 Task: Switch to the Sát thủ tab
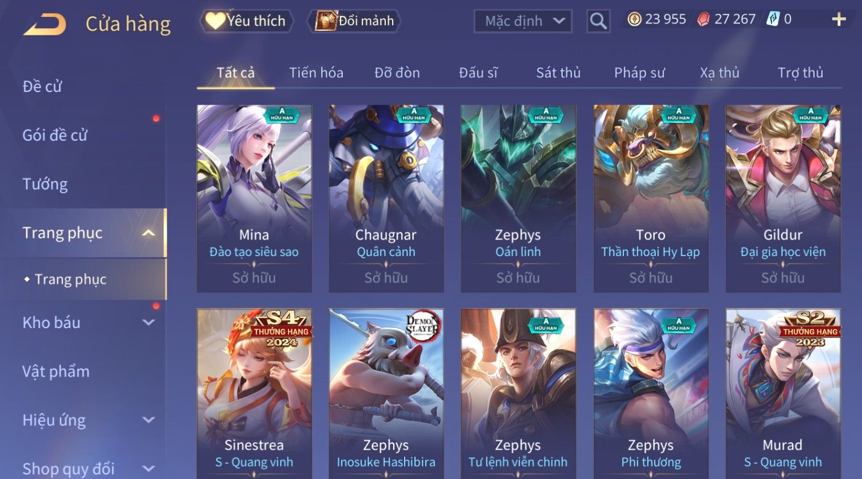558,73
